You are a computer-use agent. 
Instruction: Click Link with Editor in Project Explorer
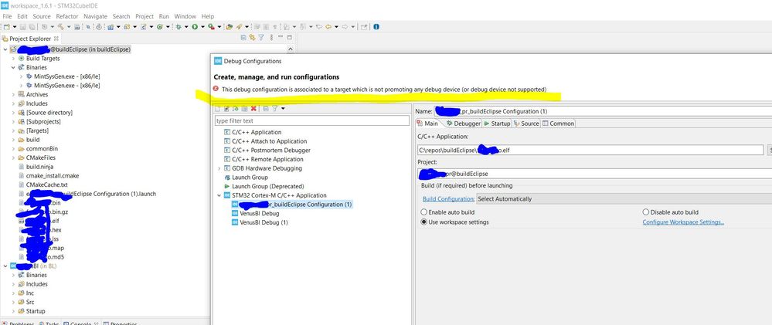click(252, 38)
